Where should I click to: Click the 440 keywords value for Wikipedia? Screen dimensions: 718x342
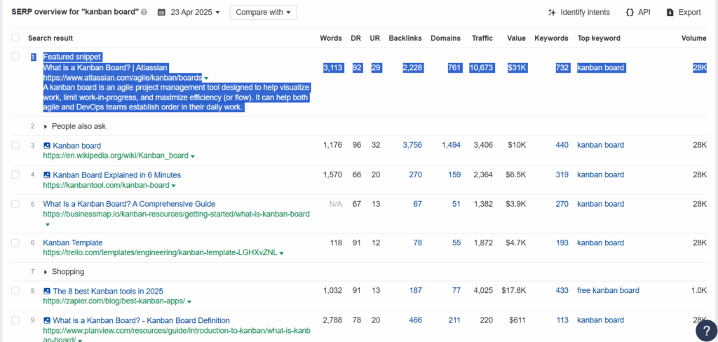(562, 145)
